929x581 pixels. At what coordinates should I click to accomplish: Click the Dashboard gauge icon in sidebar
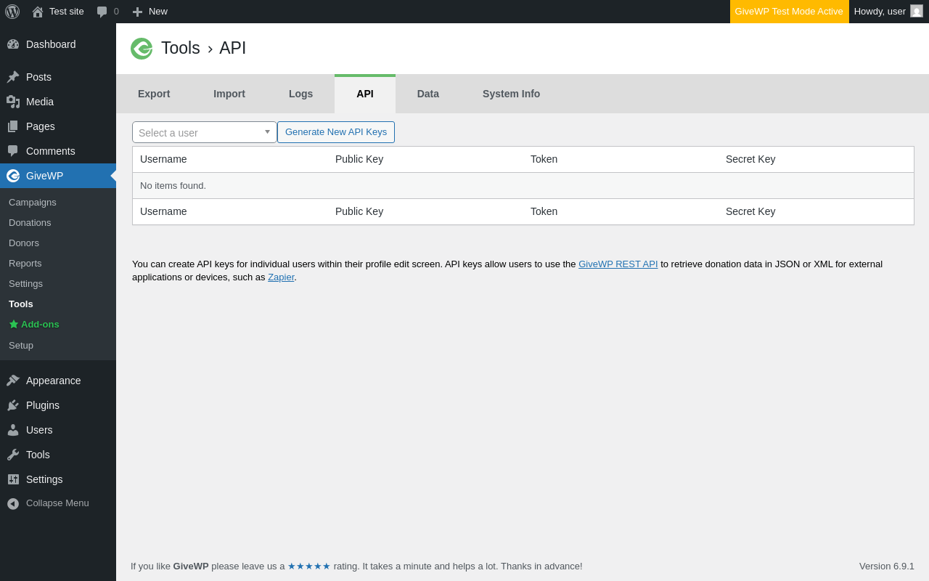(13, 44)
